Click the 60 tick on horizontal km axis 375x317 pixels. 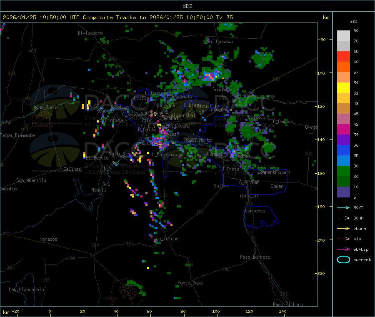149,311
